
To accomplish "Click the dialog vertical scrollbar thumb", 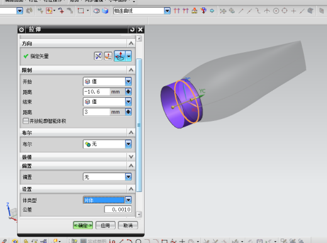I will tap(139, 125).
